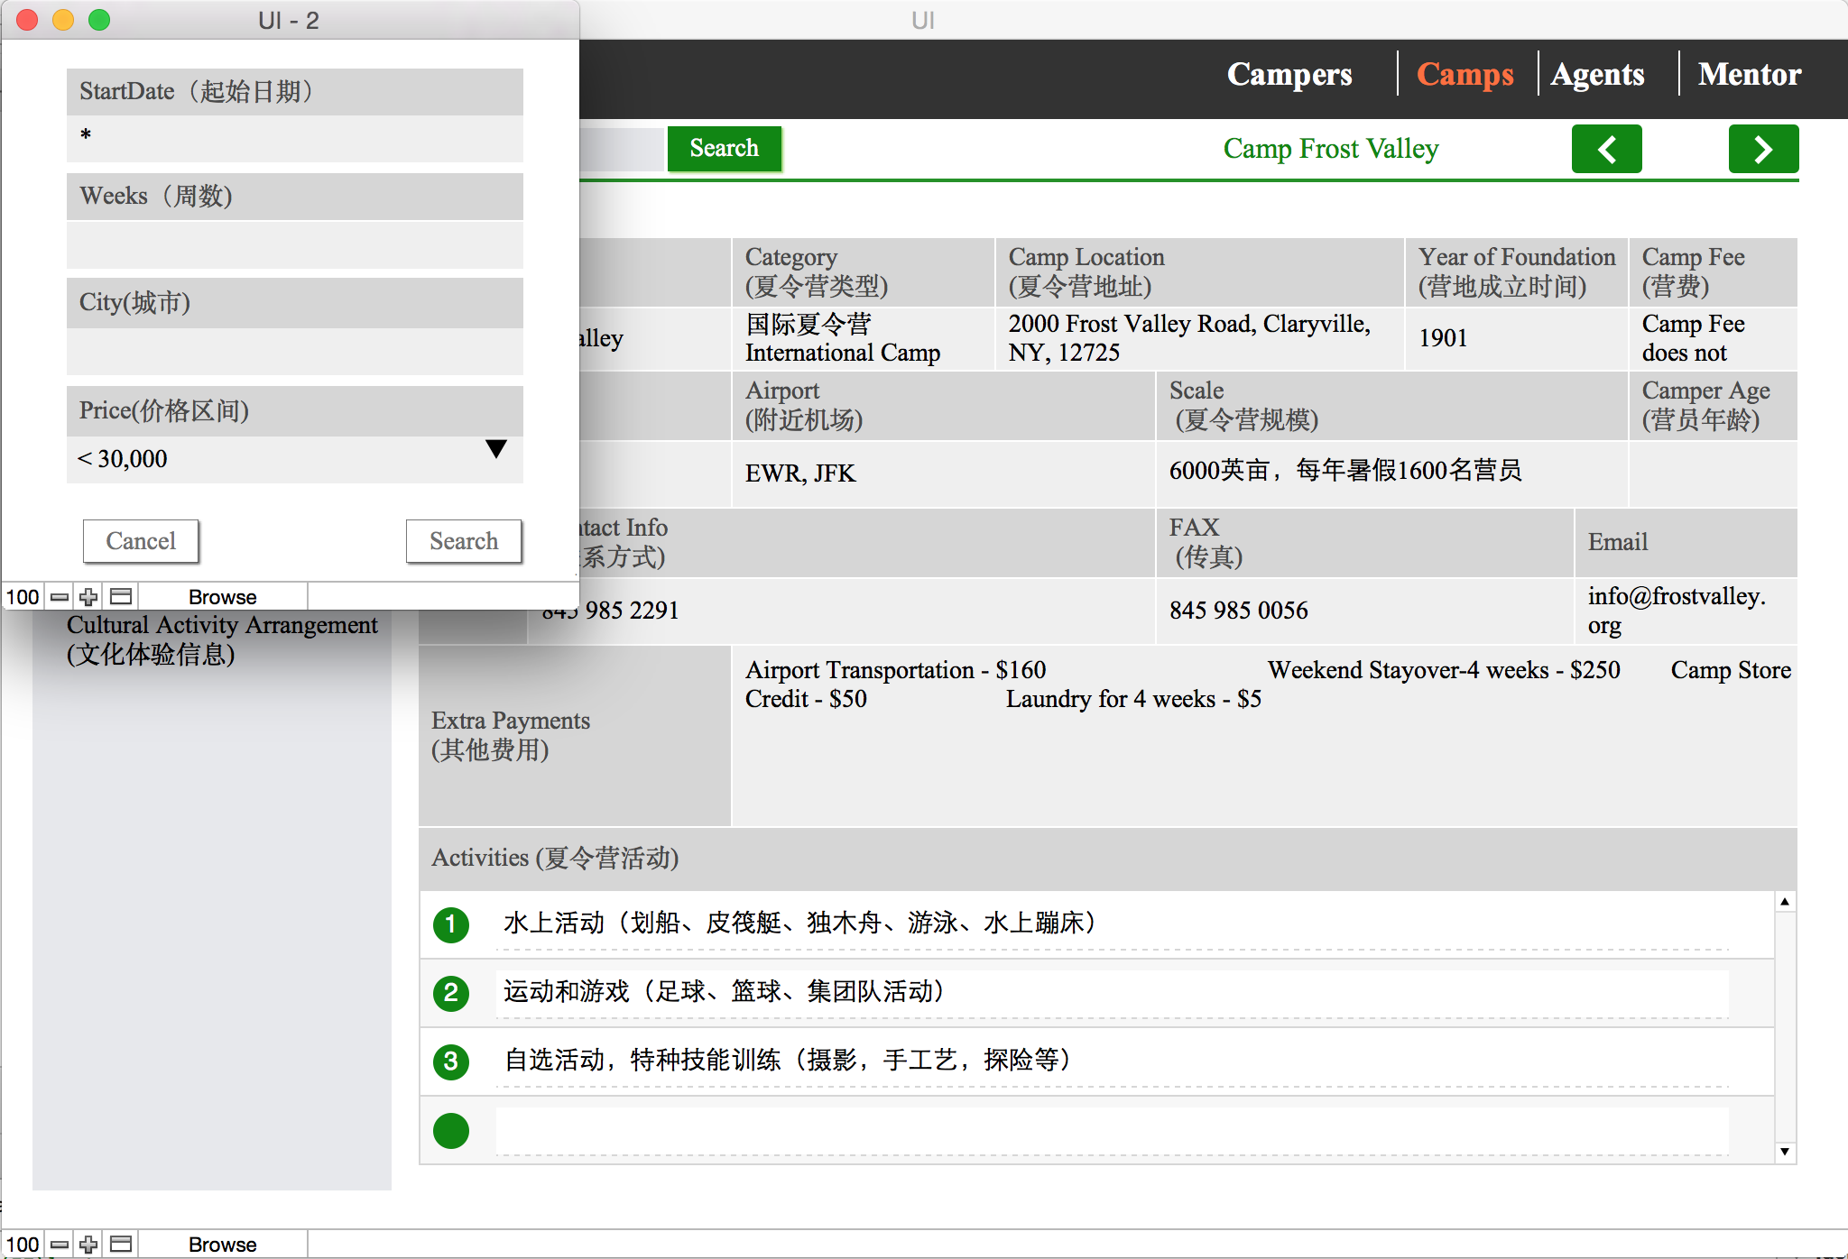Zoom out icon in UI-2 status bar

pos(60,597)
